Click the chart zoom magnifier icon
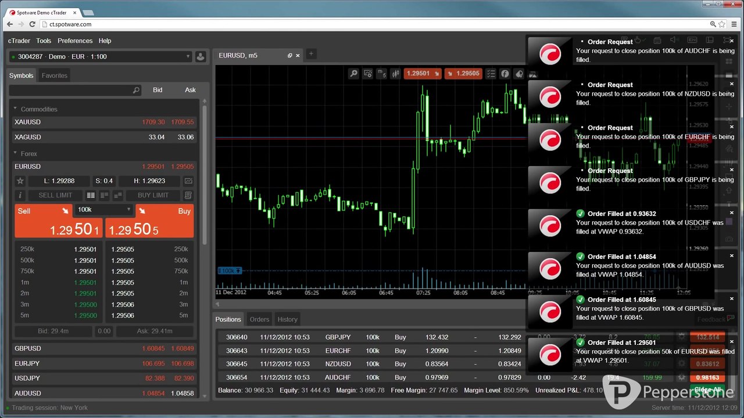The height and width of the screenshot is (418, 744). (x=353, y=74)
